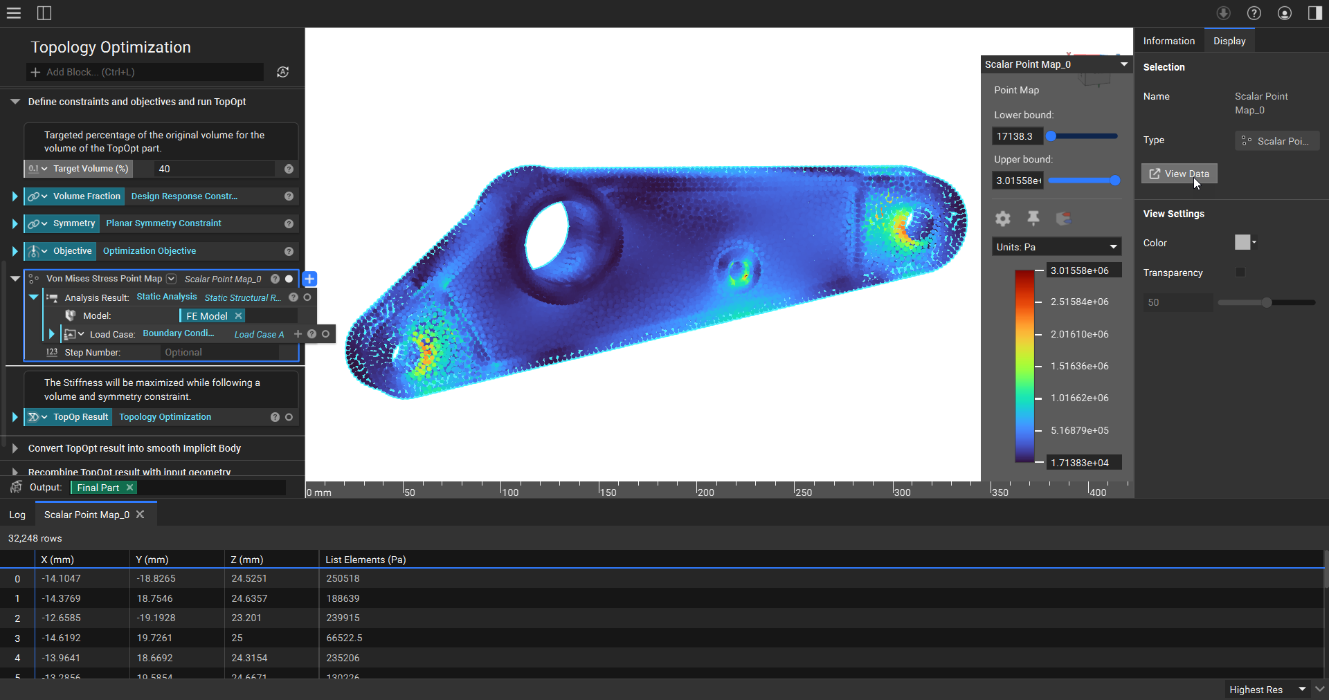Open help for Analysis Result input
The width and height of the screenshot is (1329, 700).
coord(293,297)
